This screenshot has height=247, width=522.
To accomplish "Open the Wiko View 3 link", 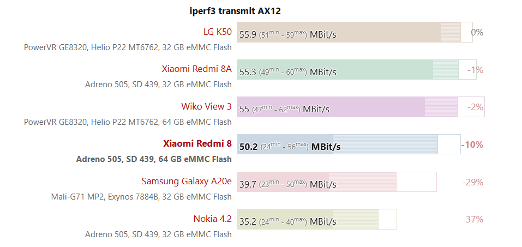I will coord(206,106).
